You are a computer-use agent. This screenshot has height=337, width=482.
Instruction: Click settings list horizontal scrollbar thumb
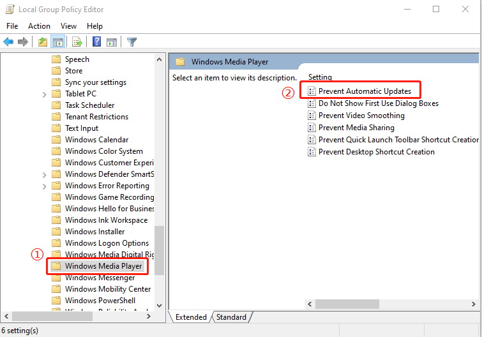tap(347, 304)
